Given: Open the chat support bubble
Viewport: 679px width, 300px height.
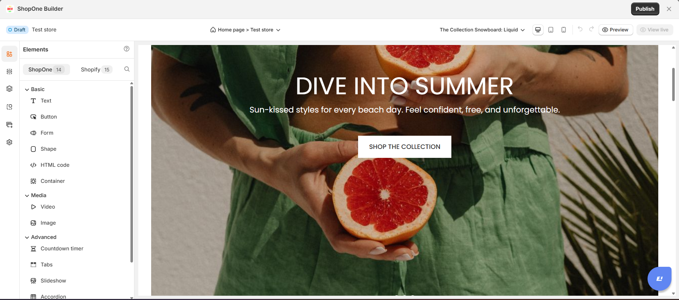Looking at the screenshot, I should pyautogui.click(x=659, y=279).
